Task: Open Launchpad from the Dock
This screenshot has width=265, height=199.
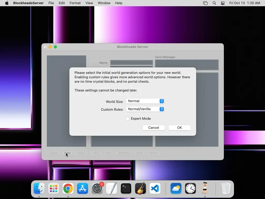Action: 54,188
